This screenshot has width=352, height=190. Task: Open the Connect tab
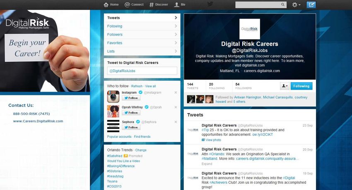point(134,5)
